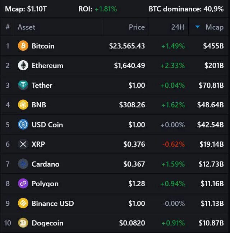The image size is (230, 233).
Task: Click the Dogecoin shiba icon
Action: [x=23, y=223]
